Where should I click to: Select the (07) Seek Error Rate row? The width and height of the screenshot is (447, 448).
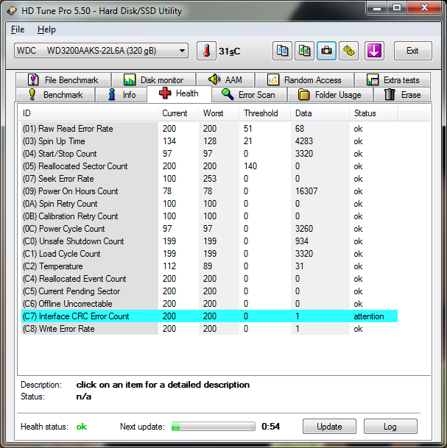tap(209, 179)
